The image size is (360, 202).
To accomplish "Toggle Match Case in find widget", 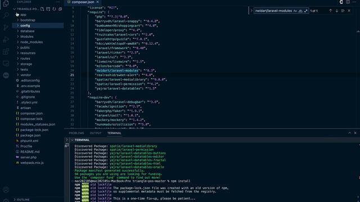I will click(x=295, y=11).
